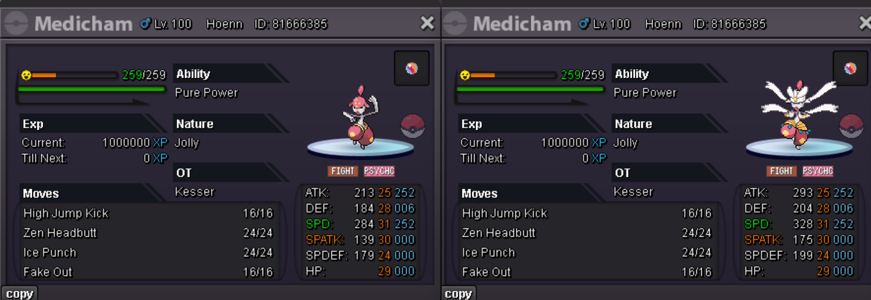Click the happiness face icon in left panel
871x300 pixels.
(26, 75)
